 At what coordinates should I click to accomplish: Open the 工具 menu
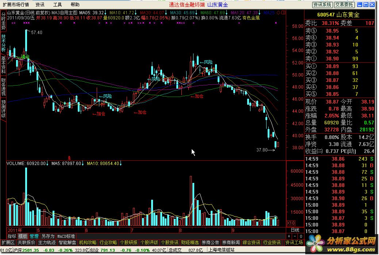[x=57, y=5]
